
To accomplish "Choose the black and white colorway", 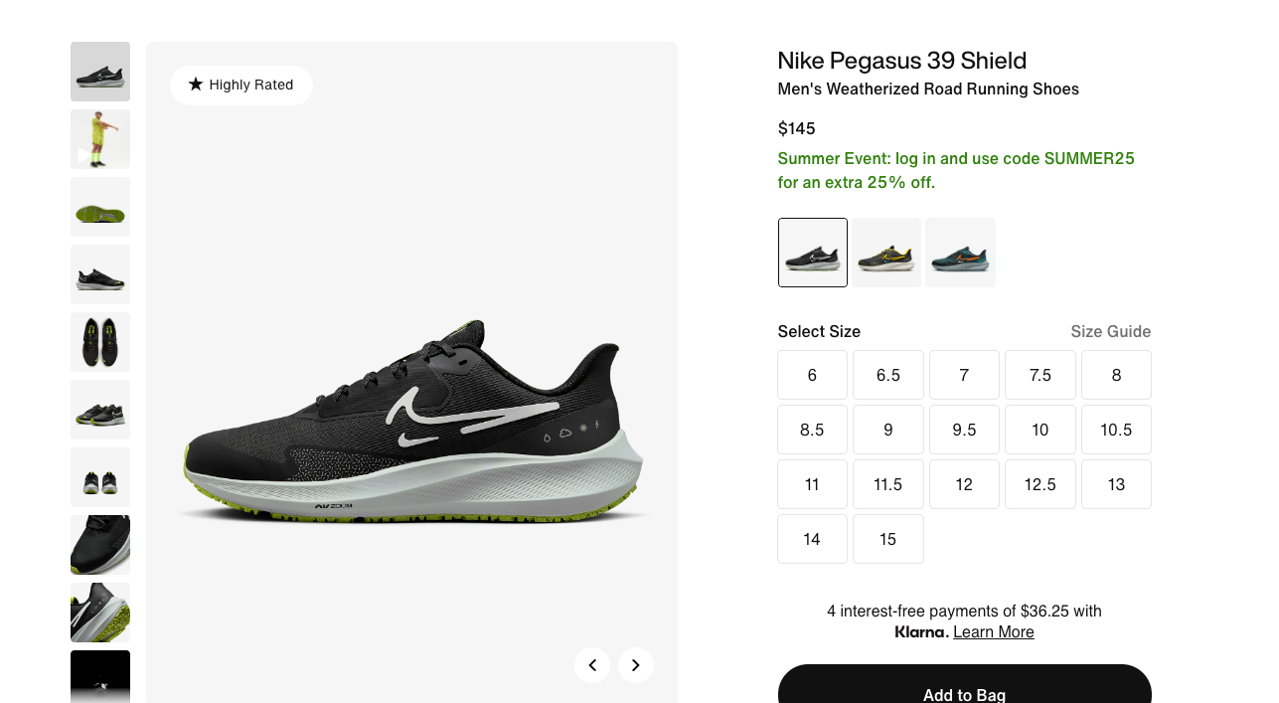I will [x=813, y=253].
